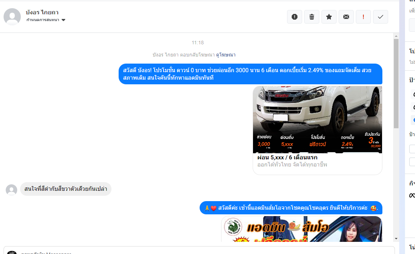415x254 pixels.
Task: Click ad title ผ่อน 5,xxx / 6 เดือนแรก
Action: [x=287, y=158]
